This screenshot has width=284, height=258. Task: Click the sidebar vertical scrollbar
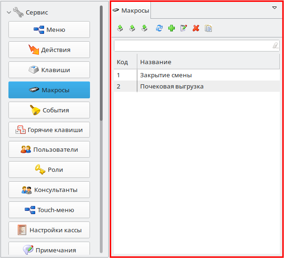(101, 129)
